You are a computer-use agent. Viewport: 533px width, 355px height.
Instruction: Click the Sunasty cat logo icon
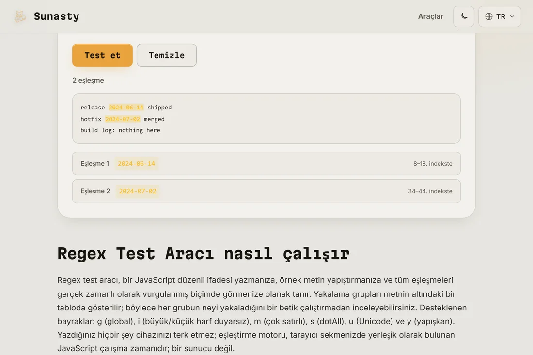20,16
